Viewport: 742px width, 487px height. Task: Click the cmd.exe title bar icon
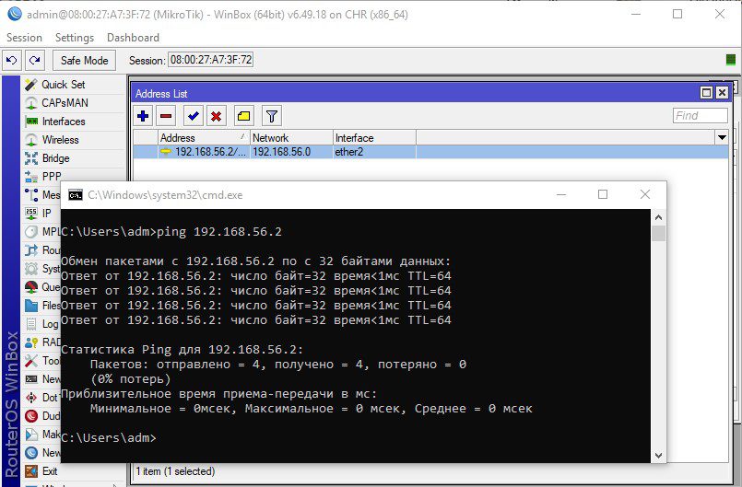point(76,195)
